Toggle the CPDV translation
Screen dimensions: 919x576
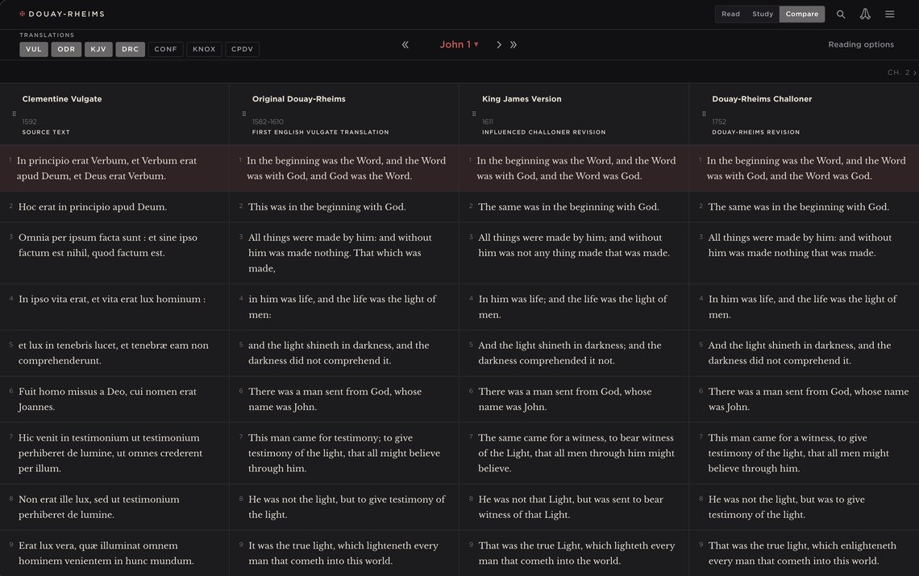(242, 48)
